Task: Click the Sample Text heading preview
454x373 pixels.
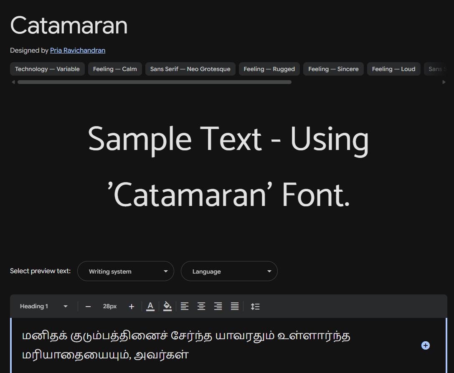Action: coord(228,167)
